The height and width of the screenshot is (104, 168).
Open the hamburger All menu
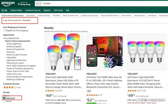pos(4,10)
